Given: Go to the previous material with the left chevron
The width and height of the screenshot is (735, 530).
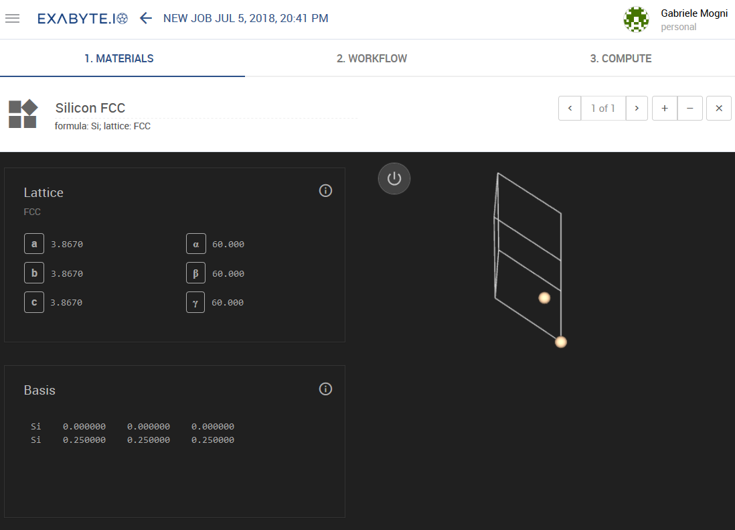Looking at the screenshot, I should click(570, 108).
